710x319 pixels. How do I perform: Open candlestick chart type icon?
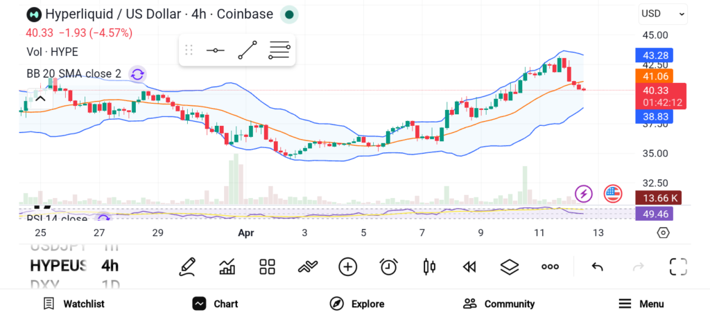click(428, 266)
